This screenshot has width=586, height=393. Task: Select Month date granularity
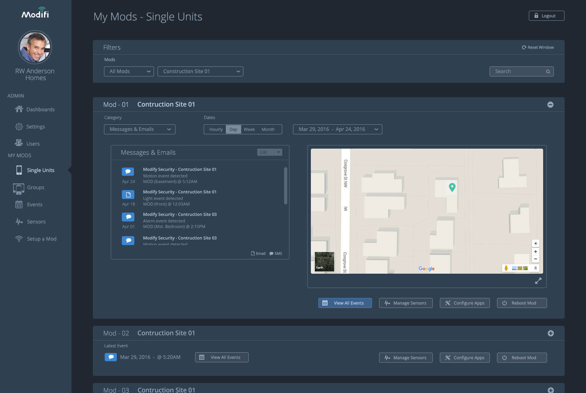click(x=268, y=129)
